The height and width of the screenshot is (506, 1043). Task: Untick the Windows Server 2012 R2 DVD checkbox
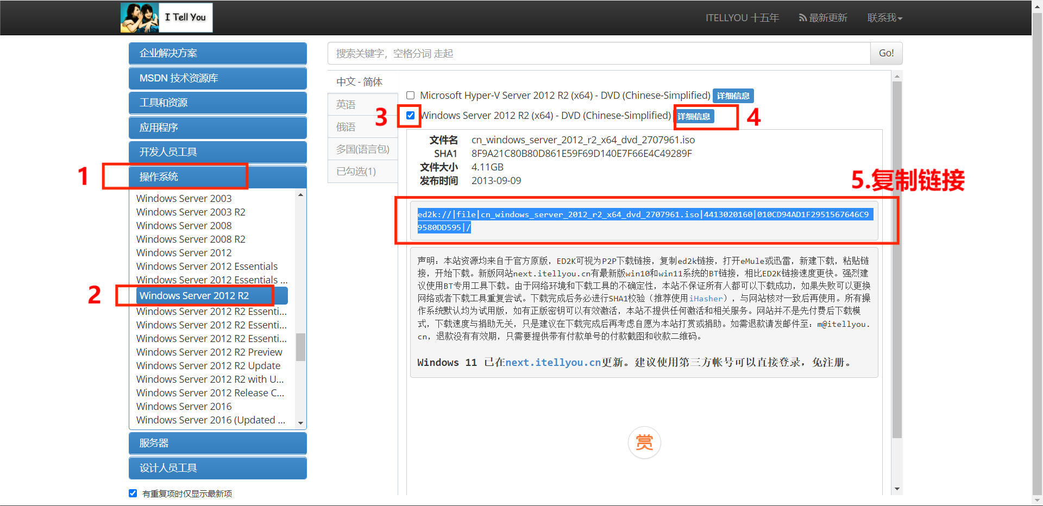(x=411, y=115)
